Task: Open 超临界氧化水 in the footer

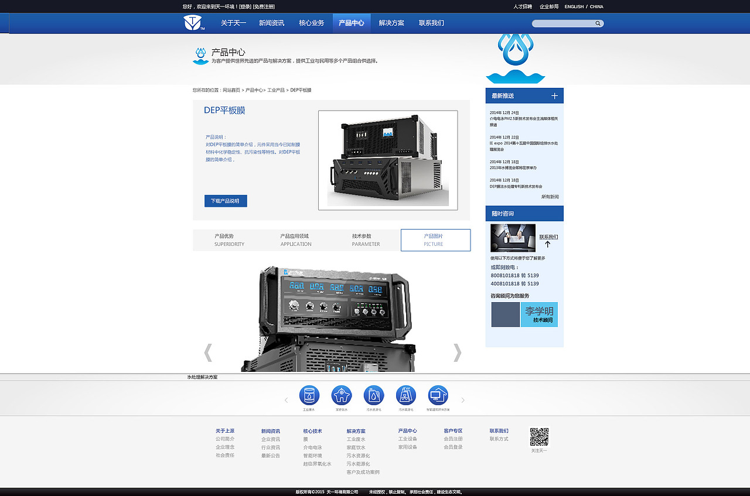Action: click(318, 464)
